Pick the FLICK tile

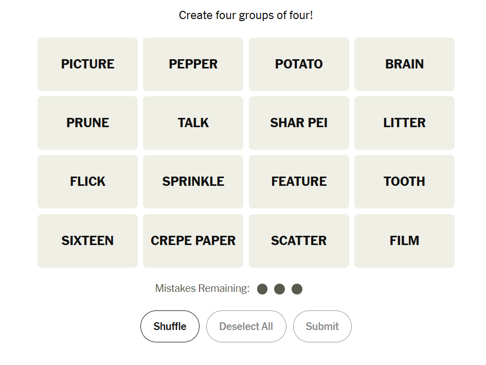point(87,182)
